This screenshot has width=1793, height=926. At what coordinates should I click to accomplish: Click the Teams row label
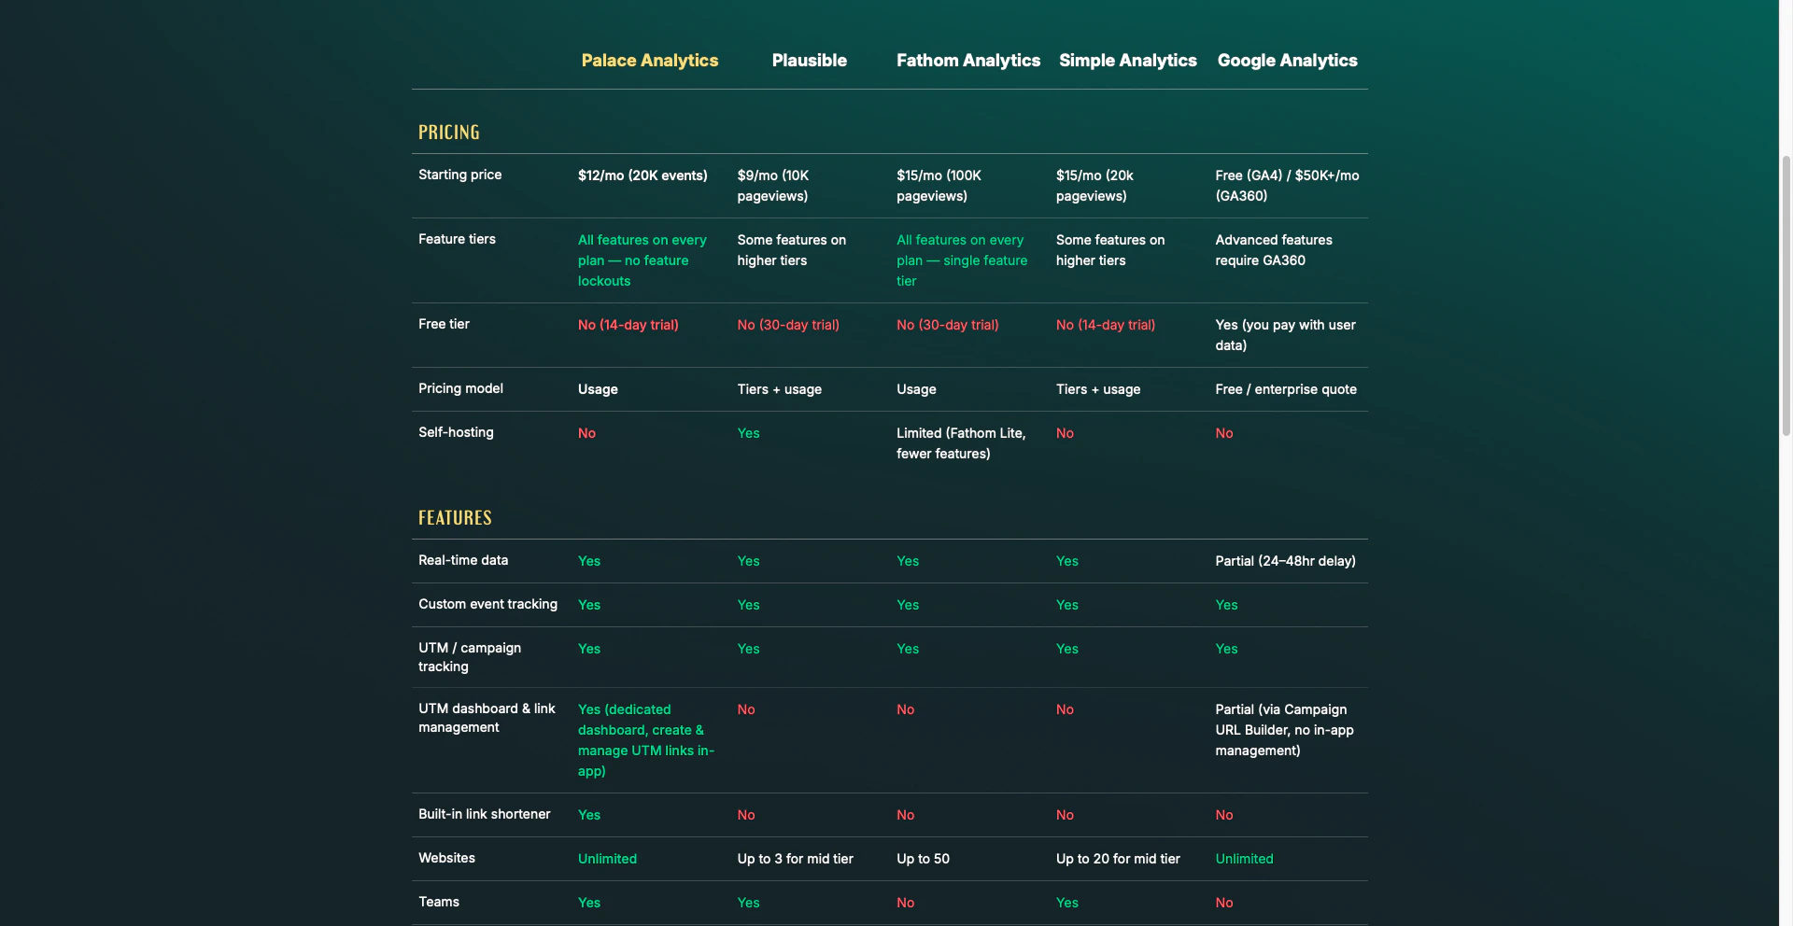[x=439, y=902]
